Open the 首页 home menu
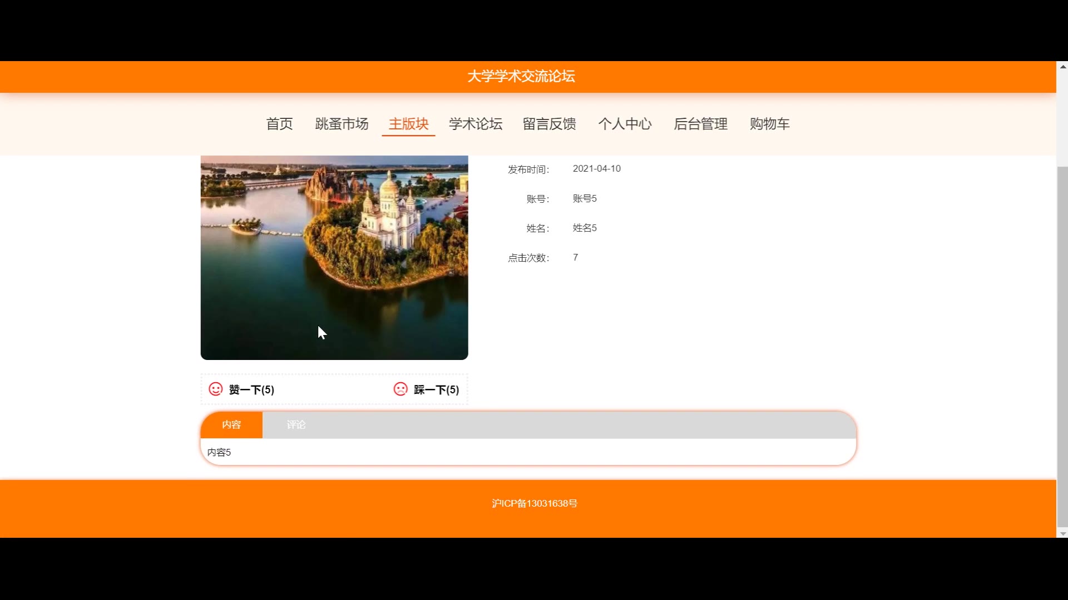This screenshot has height=600, width=1068. click(279, 124)
